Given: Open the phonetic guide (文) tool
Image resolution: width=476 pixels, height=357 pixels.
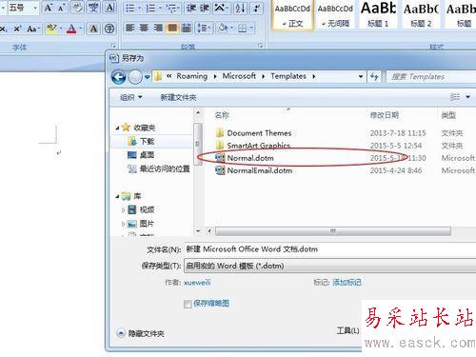Looking at the screenshot, I should 93,8.
